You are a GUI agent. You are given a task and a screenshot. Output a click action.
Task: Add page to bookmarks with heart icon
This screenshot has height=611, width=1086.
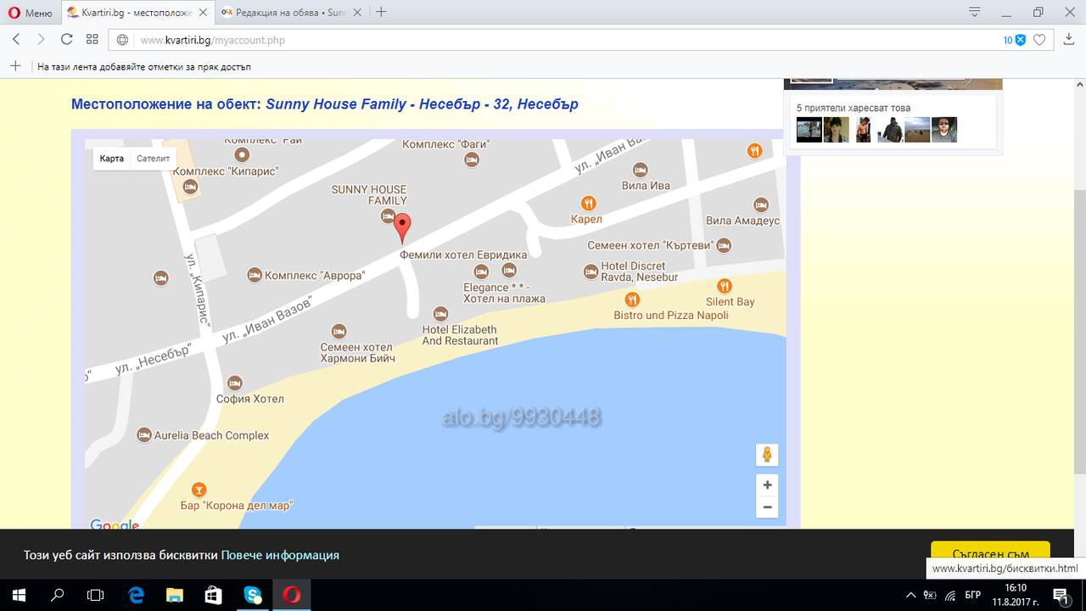pyautogui.click(x=1039, y=40)
